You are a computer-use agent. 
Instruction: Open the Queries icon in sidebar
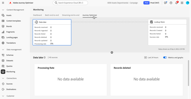point(3,66)
